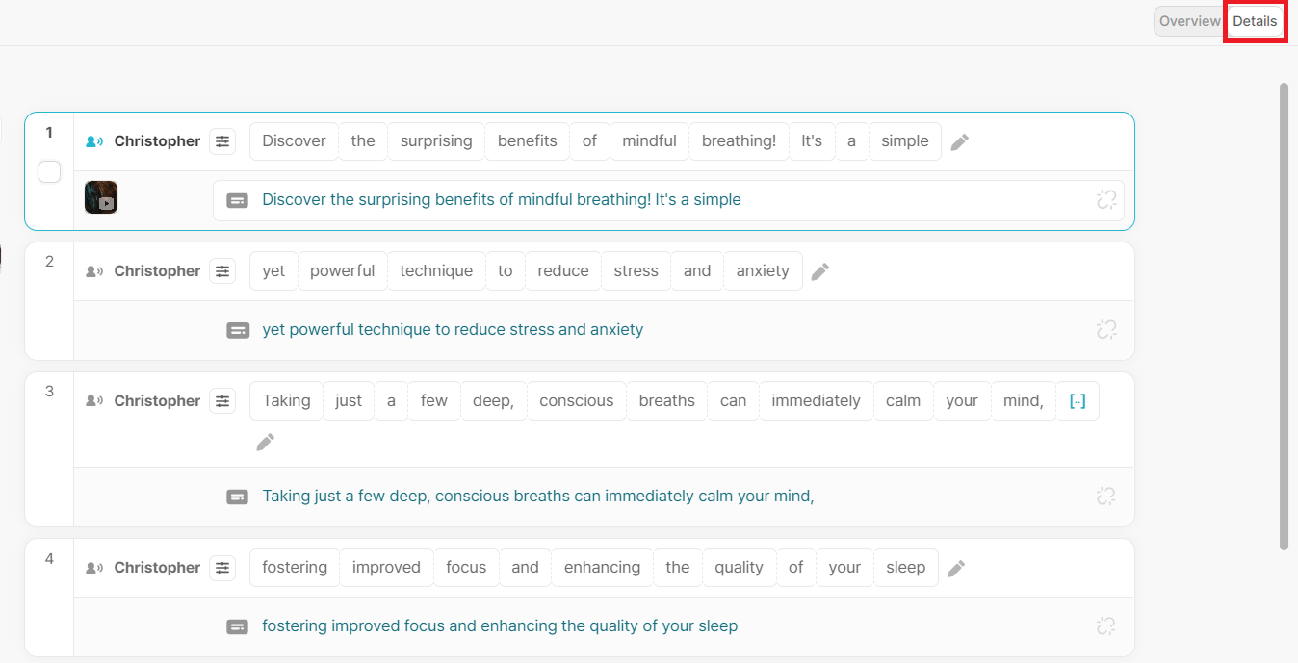Tick the checkbox in segment 1

tap(49, 172)
